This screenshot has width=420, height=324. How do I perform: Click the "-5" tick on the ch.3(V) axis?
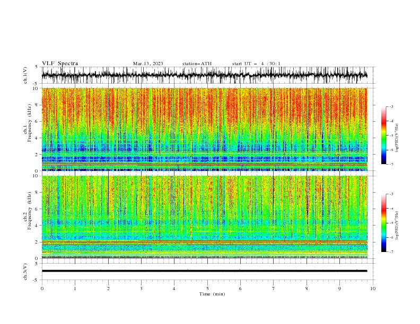click(x=36, y=280)
